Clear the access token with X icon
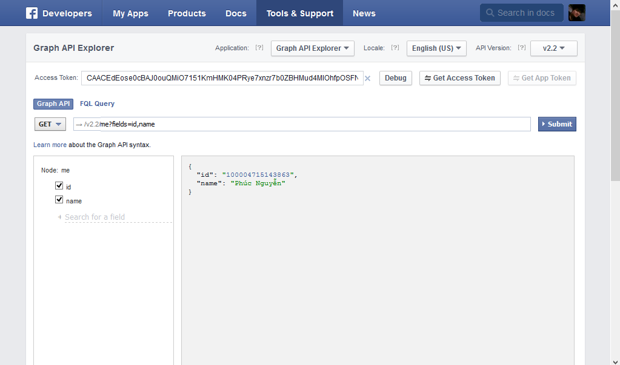 coord(367,78)
